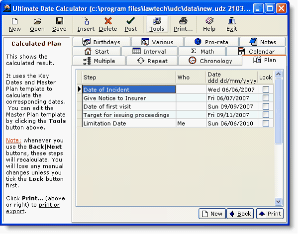298x234 pixels.
Task: Tick Lock for Target for issuing proceedings
Action: 266,115
